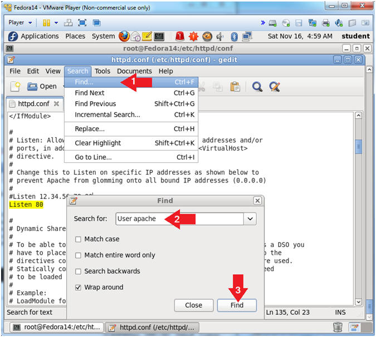Screen dimensions: 376x337
Task: Click the Open file toolbar button
Action: click(x=42, y=86)
